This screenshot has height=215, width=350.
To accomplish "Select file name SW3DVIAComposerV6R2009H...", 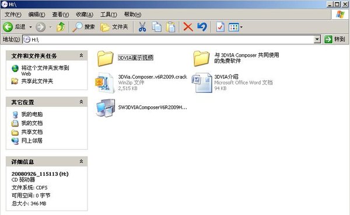I will point(153,107).
